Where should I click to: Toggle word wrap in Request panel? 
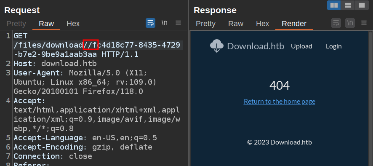pos(150,23)
